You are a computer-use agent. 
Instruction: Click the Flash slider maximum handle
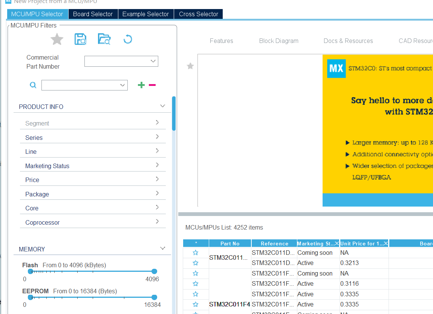pos(155,271)
